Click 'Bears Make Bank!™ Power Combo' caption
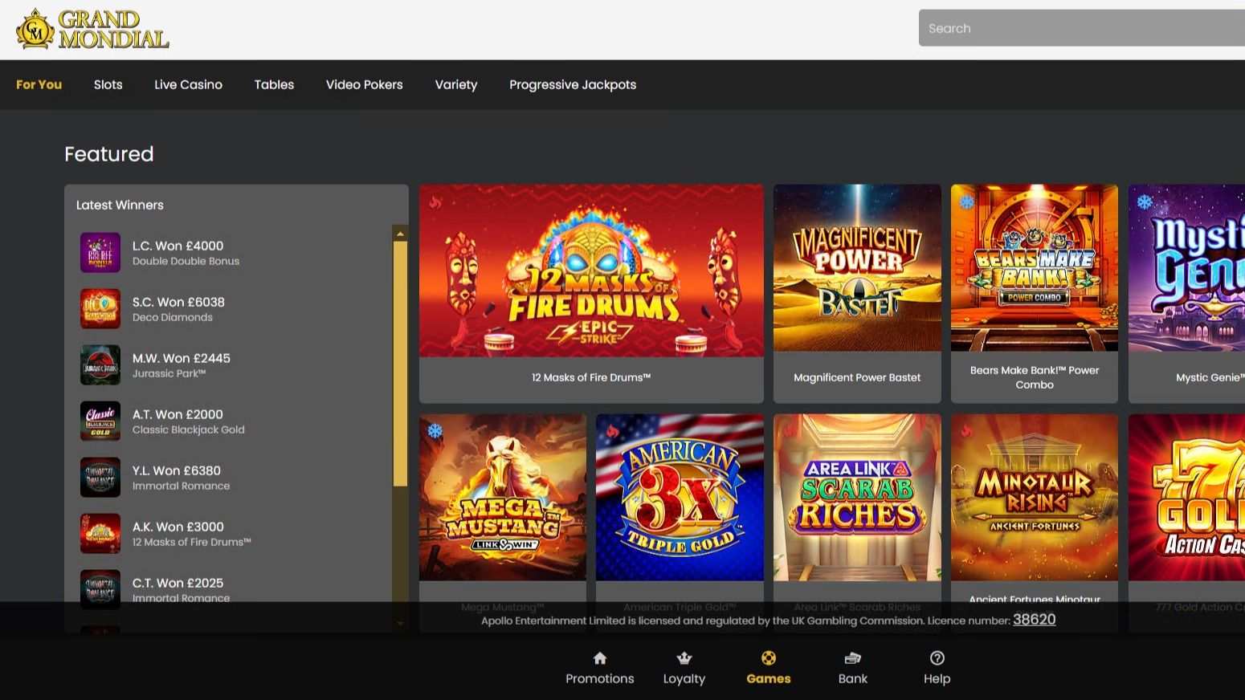 1035,377
